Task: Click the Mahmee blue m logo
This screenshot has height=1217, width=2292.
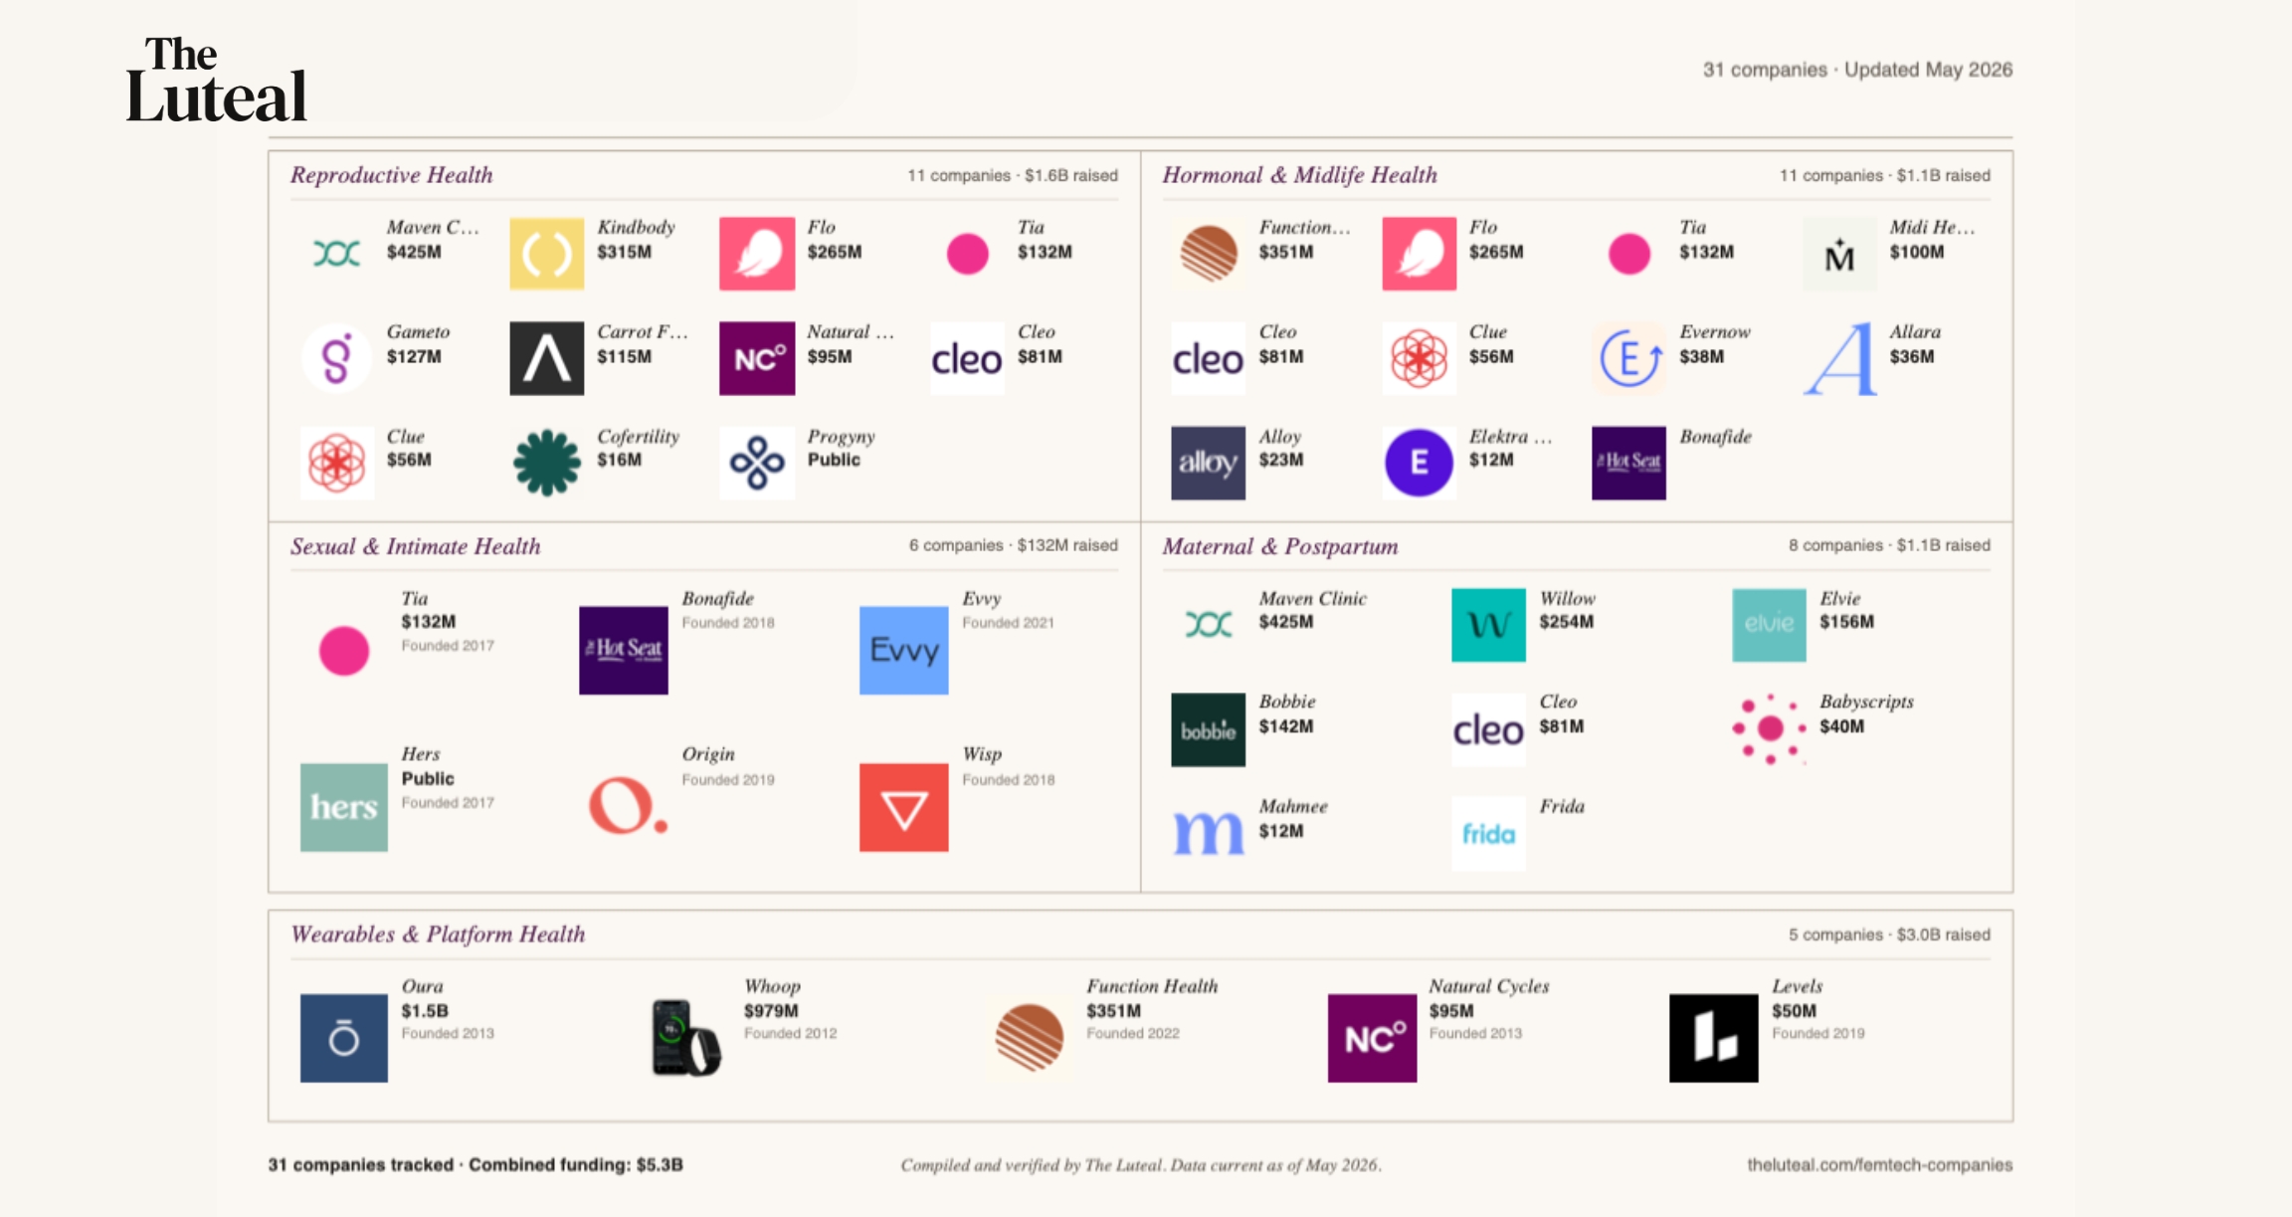Action: [x=1208, y=834]
